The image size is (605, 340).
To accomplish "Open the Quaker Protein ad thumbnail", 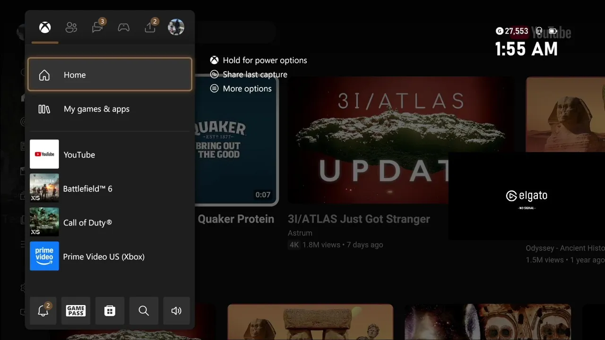I will pos(236,140).
